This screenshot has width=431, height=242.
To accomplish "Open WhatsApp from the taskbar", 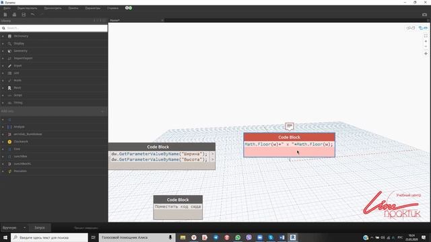I will click(238, 237).
